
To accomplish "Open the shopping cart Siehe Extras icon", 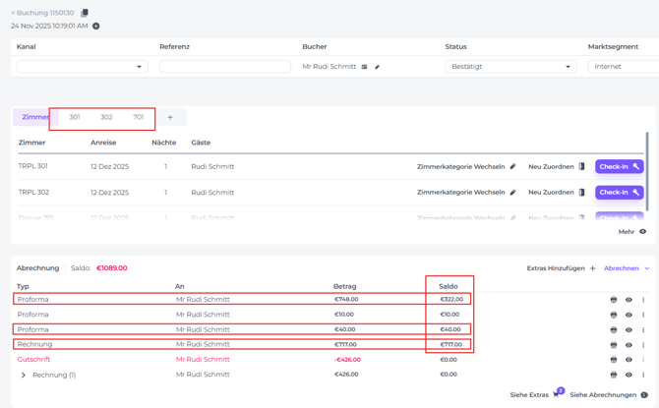I will click(557, 394).
